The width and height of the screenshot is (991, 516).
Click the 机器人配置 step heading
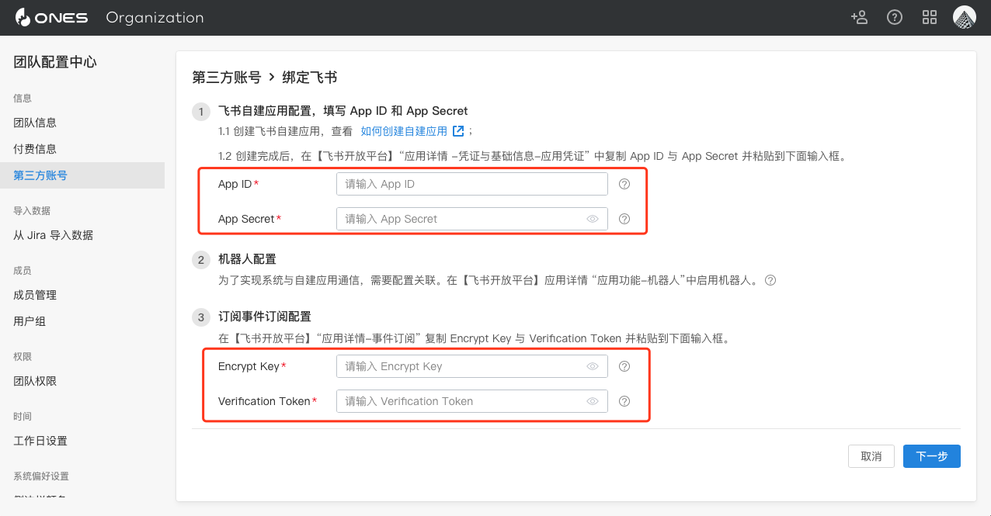(x=247, y=259)
